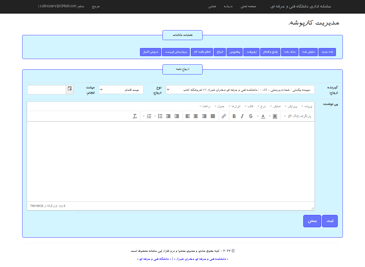Justify the paragraph text

coord(213,116)
